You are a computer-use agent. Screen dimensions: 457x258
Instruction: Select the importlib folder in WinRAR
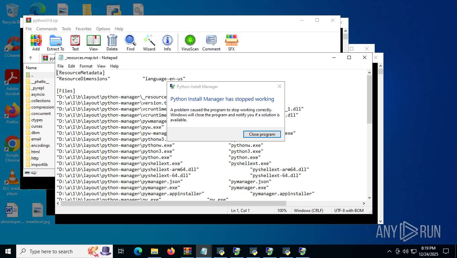(x=39, y=165)
